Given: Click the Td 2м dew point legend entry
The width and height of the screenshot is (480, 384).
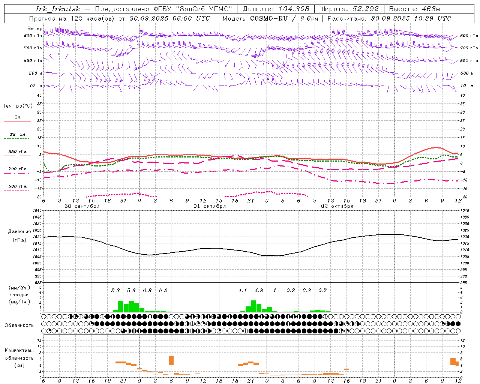Looking at the screenshot, I should coord(18,134).
